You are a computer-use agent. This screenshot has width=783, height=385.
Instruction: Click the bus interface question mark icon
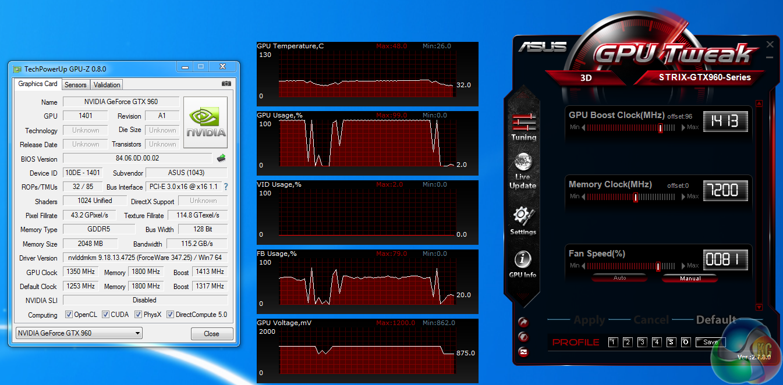pyautogui.click(x=226, y=187)
